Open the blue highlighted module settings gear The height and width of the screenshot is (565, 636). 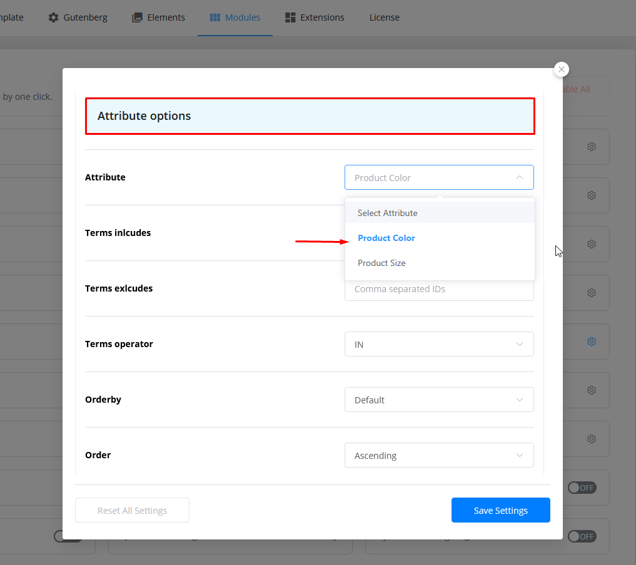coord(591,341)
